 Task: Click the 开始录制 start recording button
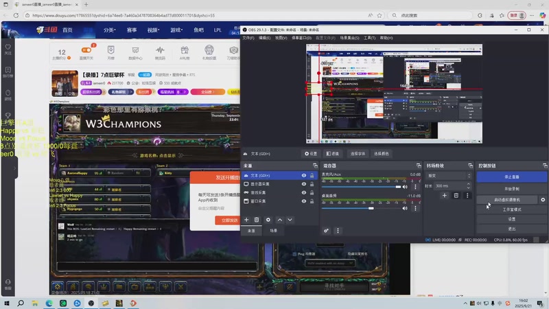coord(511,189)
